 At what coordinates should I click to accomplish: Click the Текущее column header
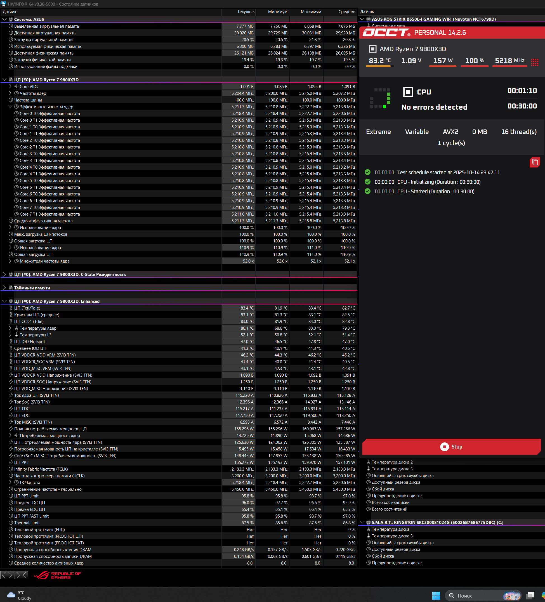point(245,12)
